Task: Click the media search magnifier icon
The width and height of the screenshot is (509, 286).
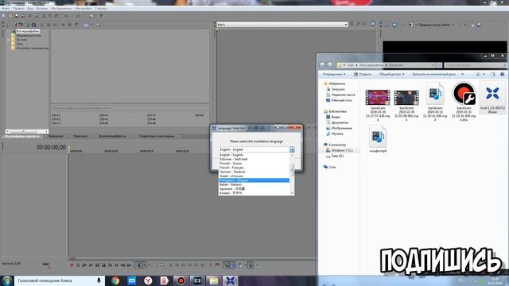Action: (x=98, y=25)
